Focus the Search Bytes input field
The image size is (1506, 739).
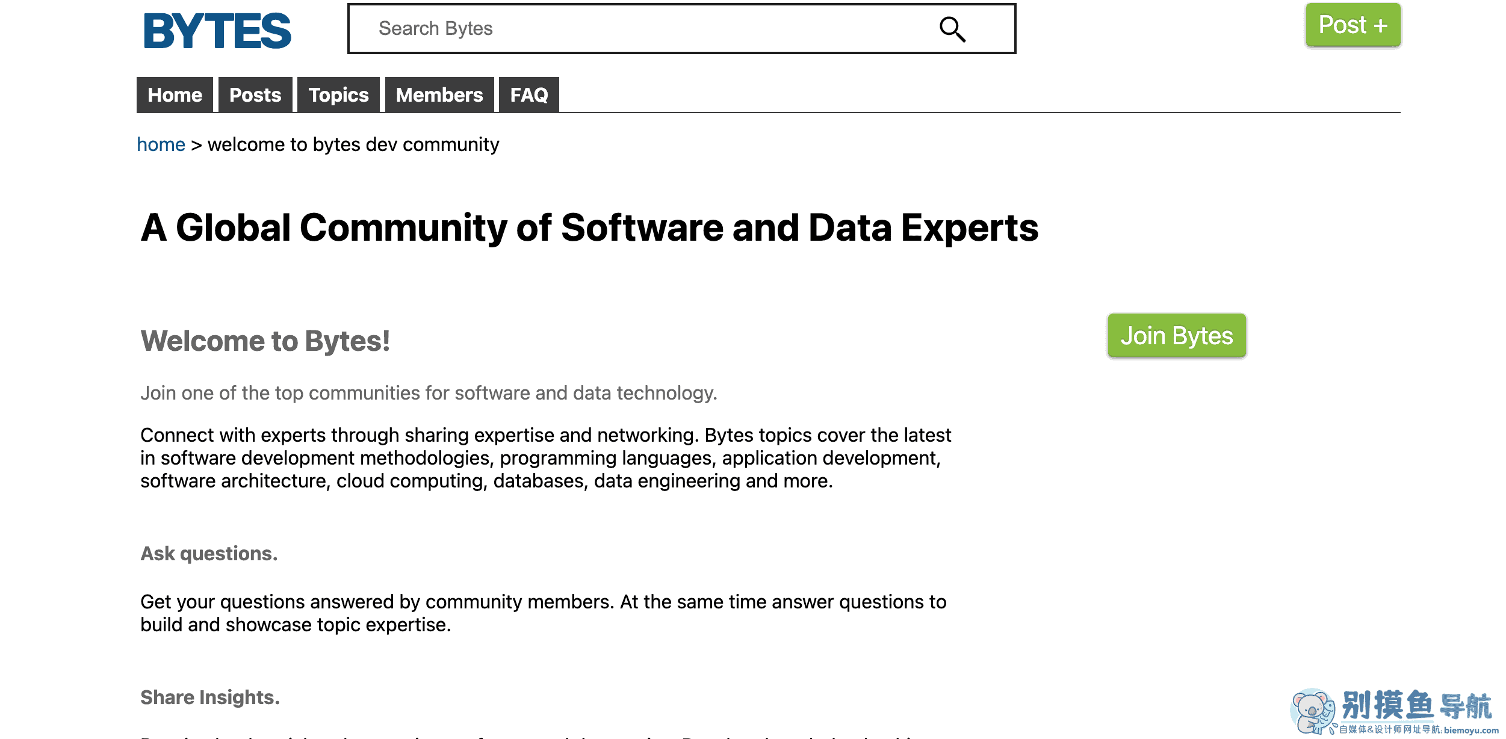(681, 29)
